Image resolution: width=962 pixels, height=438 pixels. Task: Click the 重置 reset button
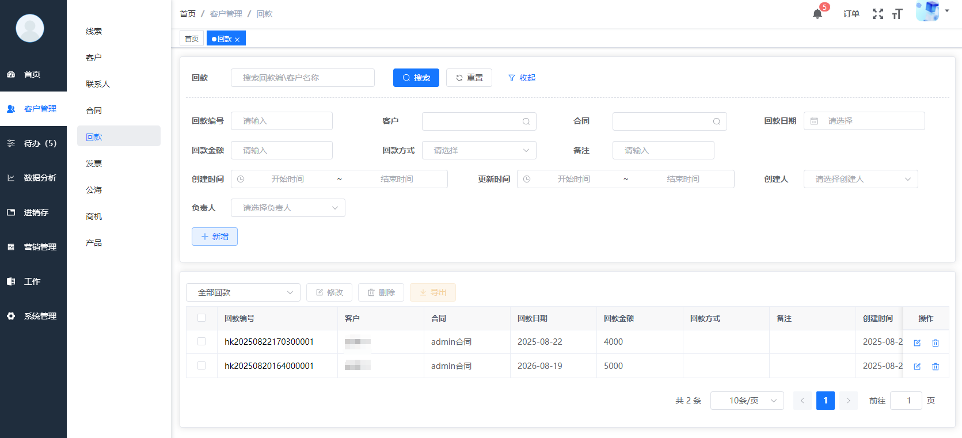[x=469, y=78]
